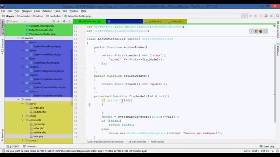Open the run configuration dropdown
This screenshot has height=157, width=280.
point(244,16)
